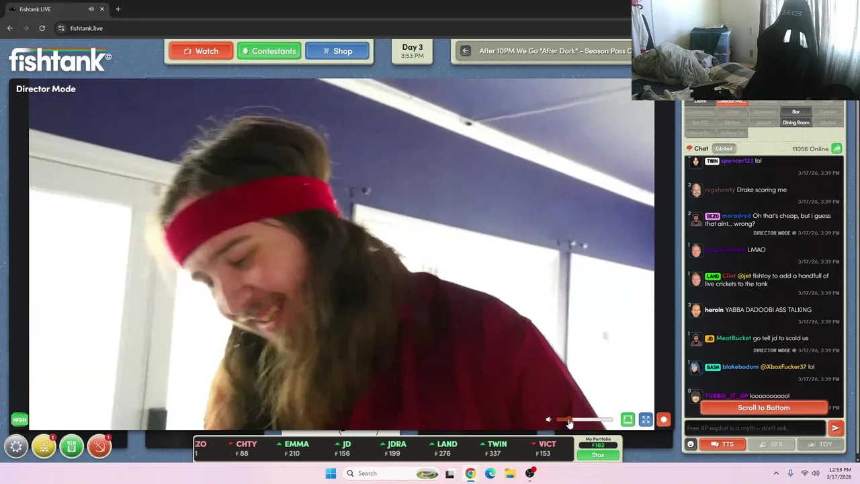Screen dimensions: 860x484
Task: Select the LAND stock ticker
Action: point(443,449)
